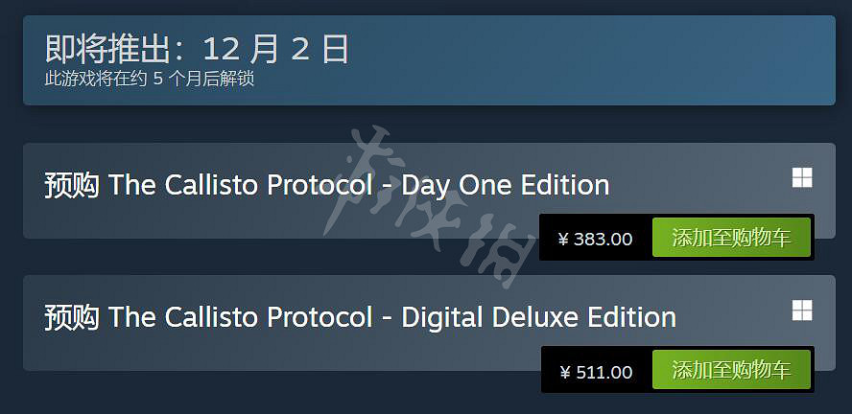Screen dimensions: 852x414
Task: Click the word Protocol in Day One title
Action: coord(319,184)
